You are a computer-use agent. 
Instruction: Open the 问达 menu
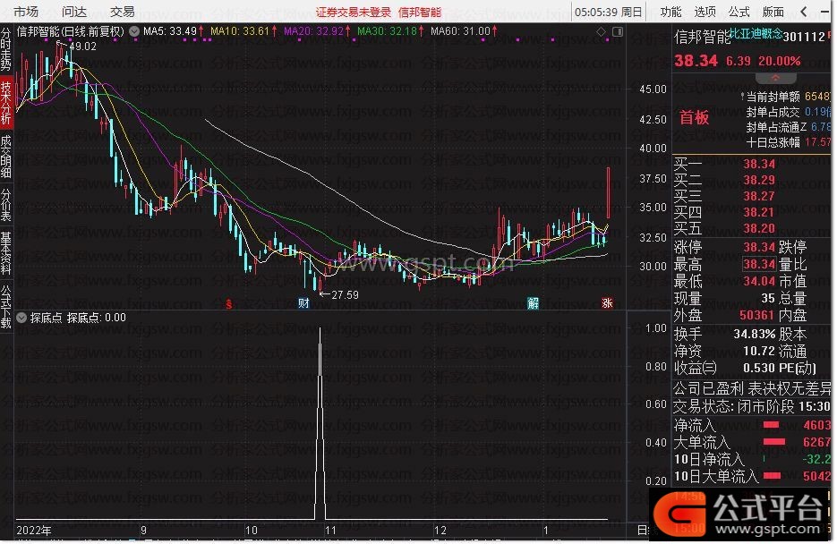[73, 12]
